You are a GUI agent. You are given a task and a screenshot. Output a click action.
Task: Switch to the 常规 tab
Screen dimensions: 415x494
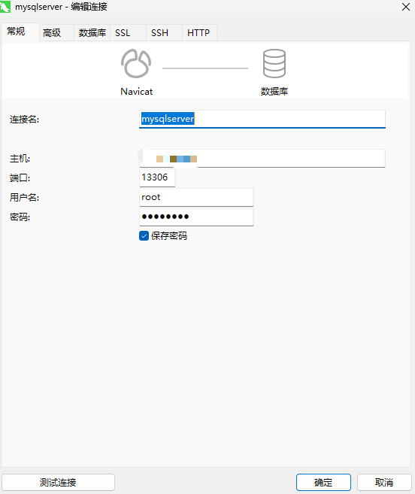(20, 32)
